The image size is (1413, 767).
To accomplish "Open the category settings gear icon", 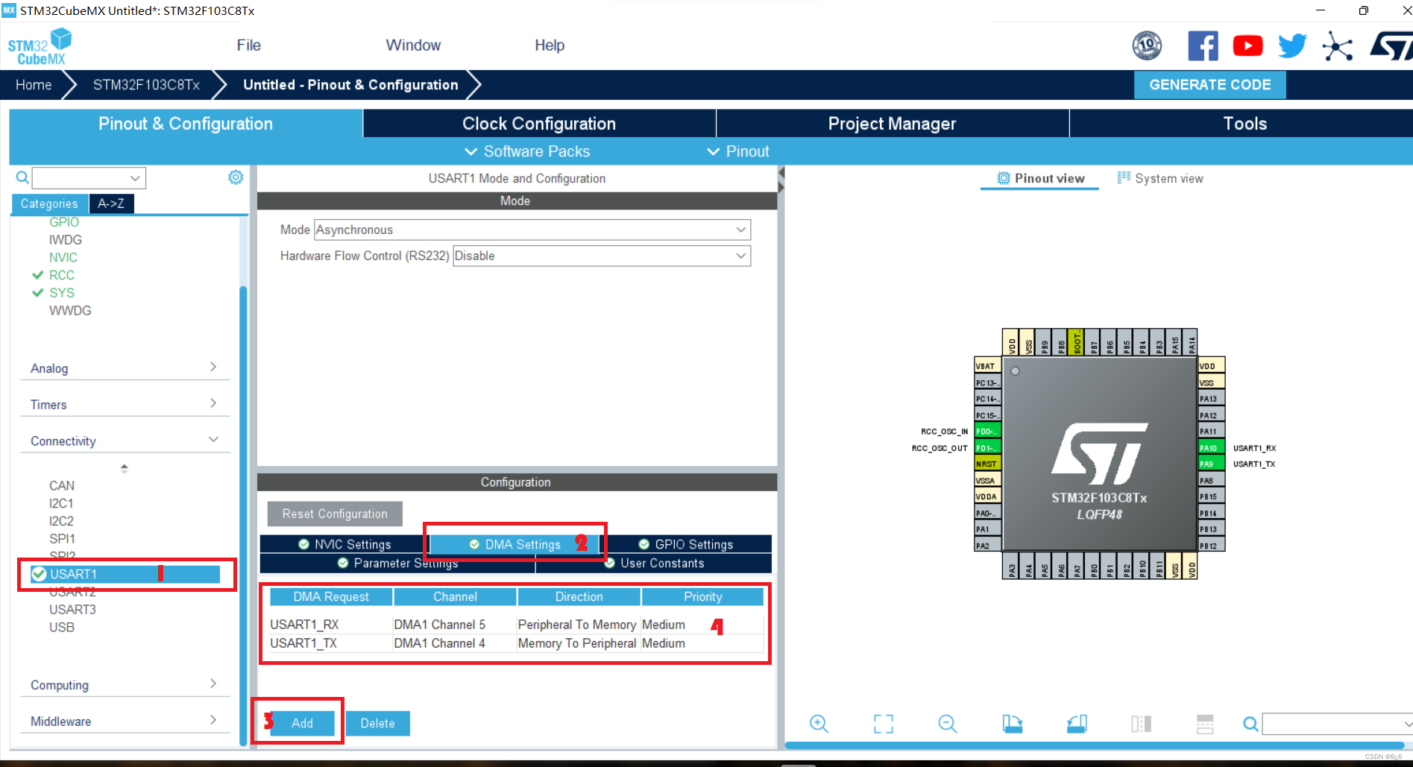I will click(x=236, y=177).
